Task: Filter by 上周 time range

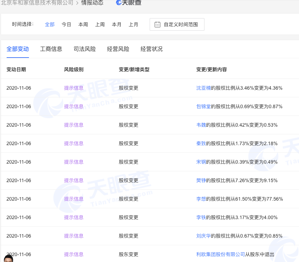Action: 100,24
